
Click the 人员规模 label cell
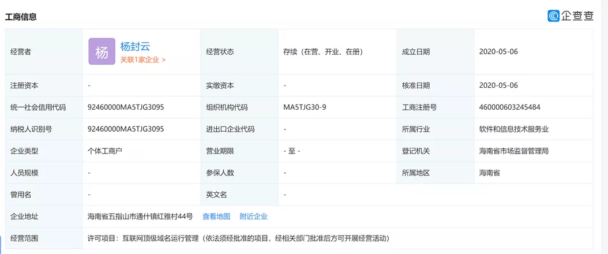coord(43,173)
